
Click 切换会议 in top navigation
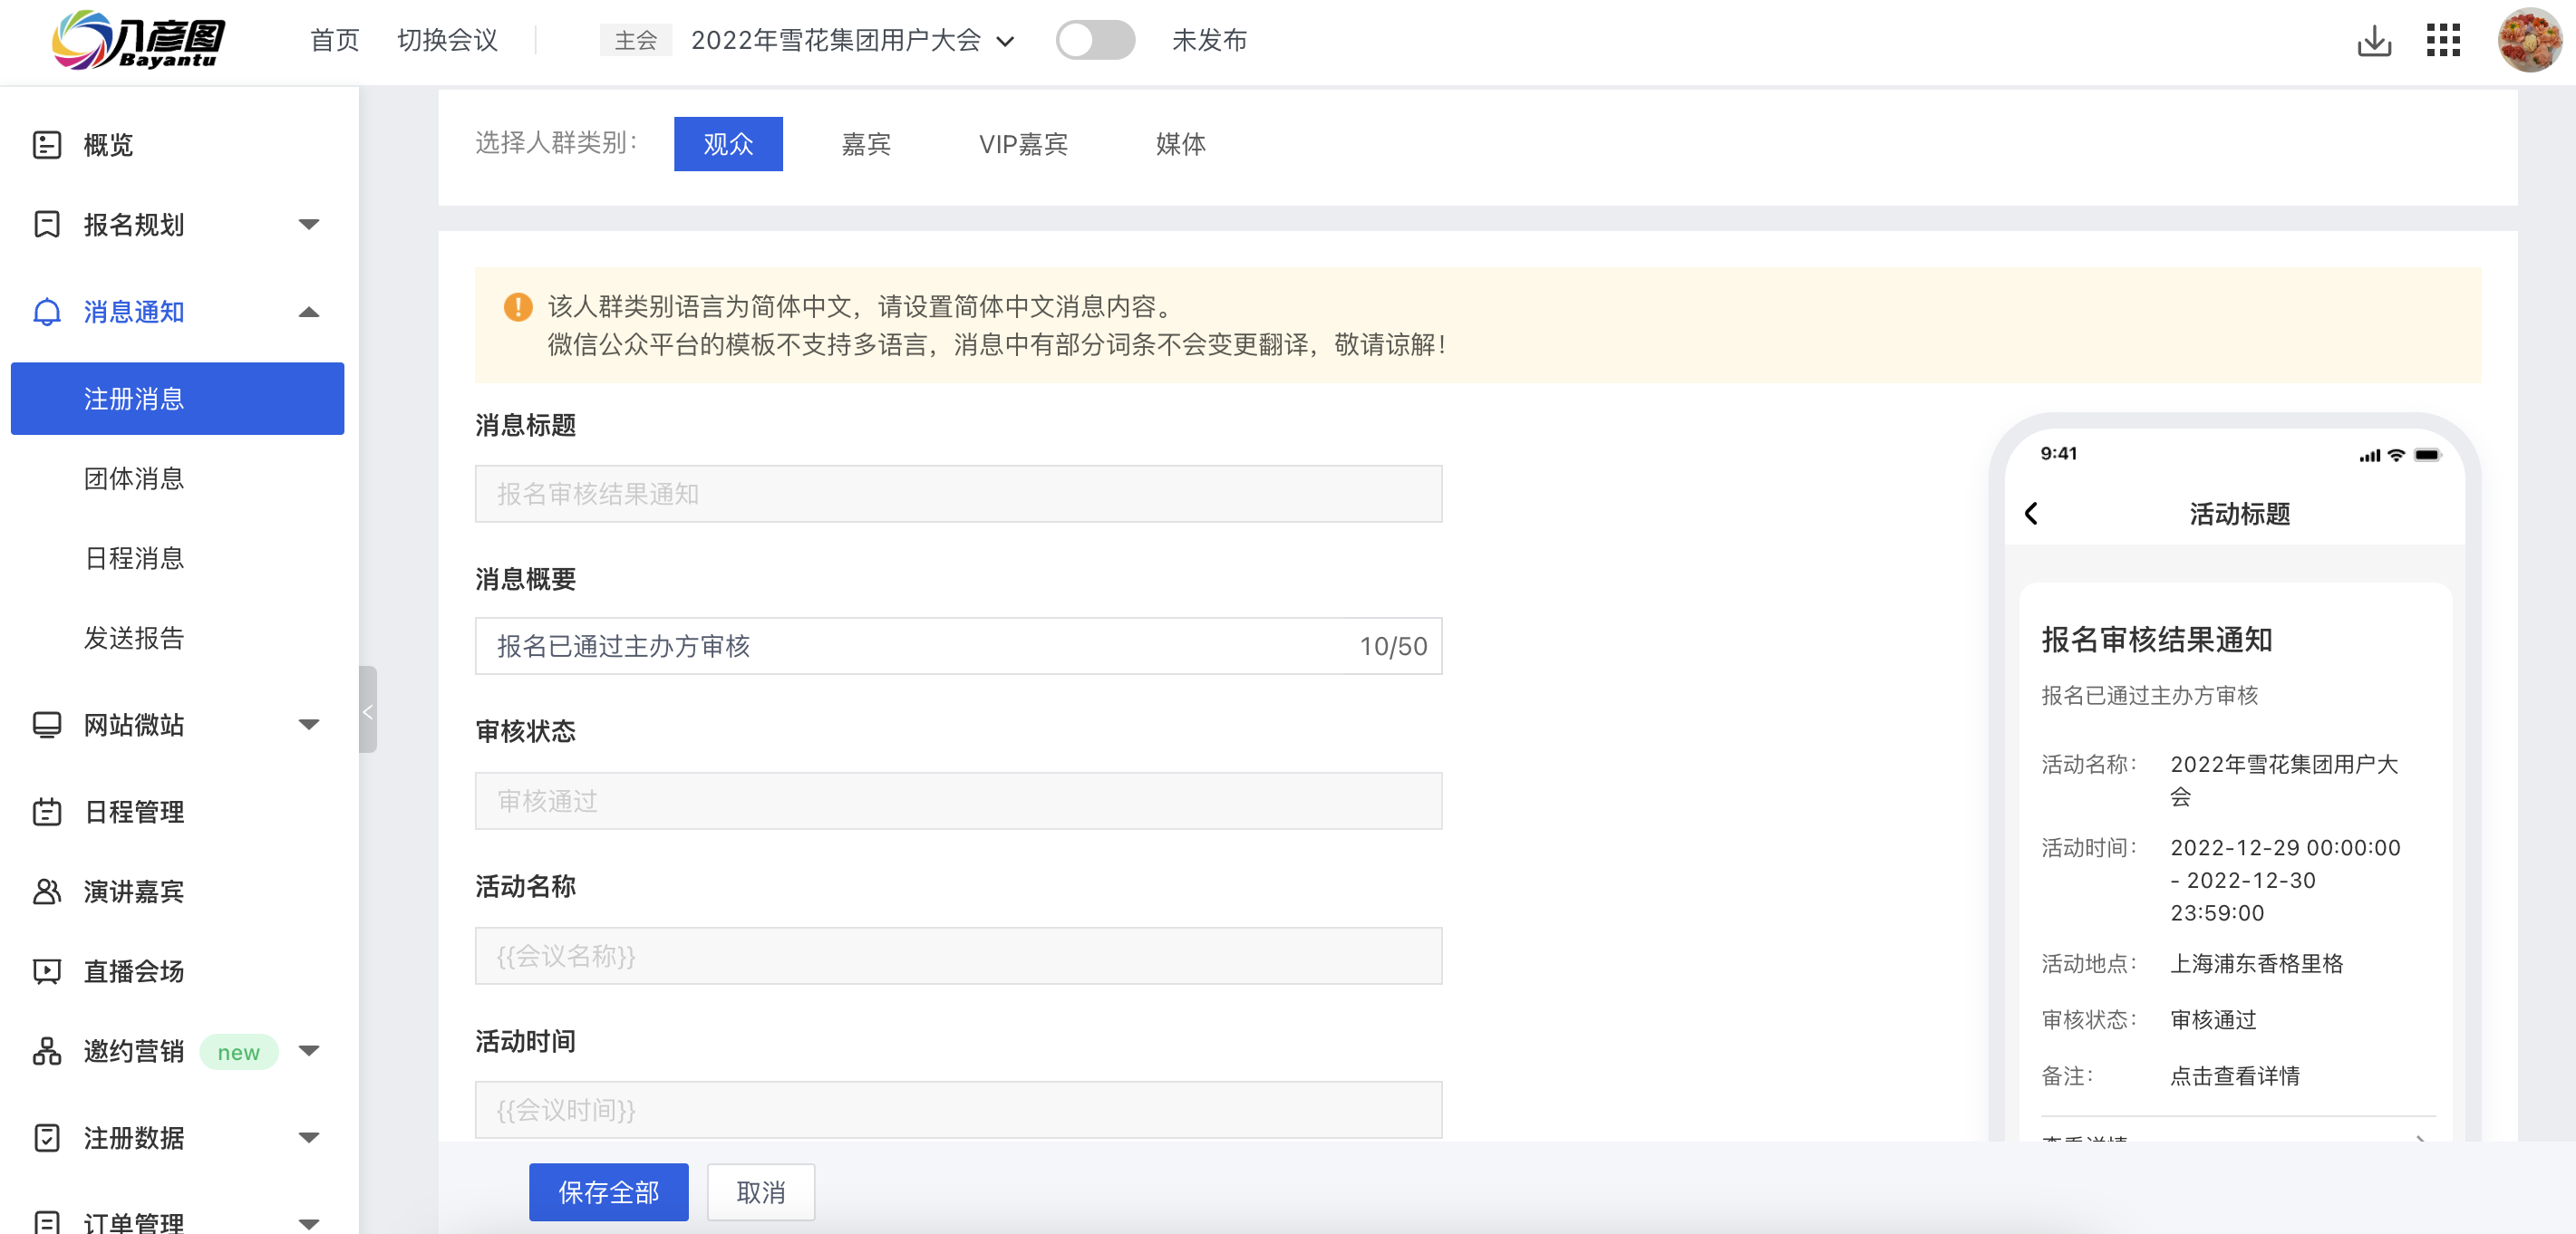coord(447,41)
